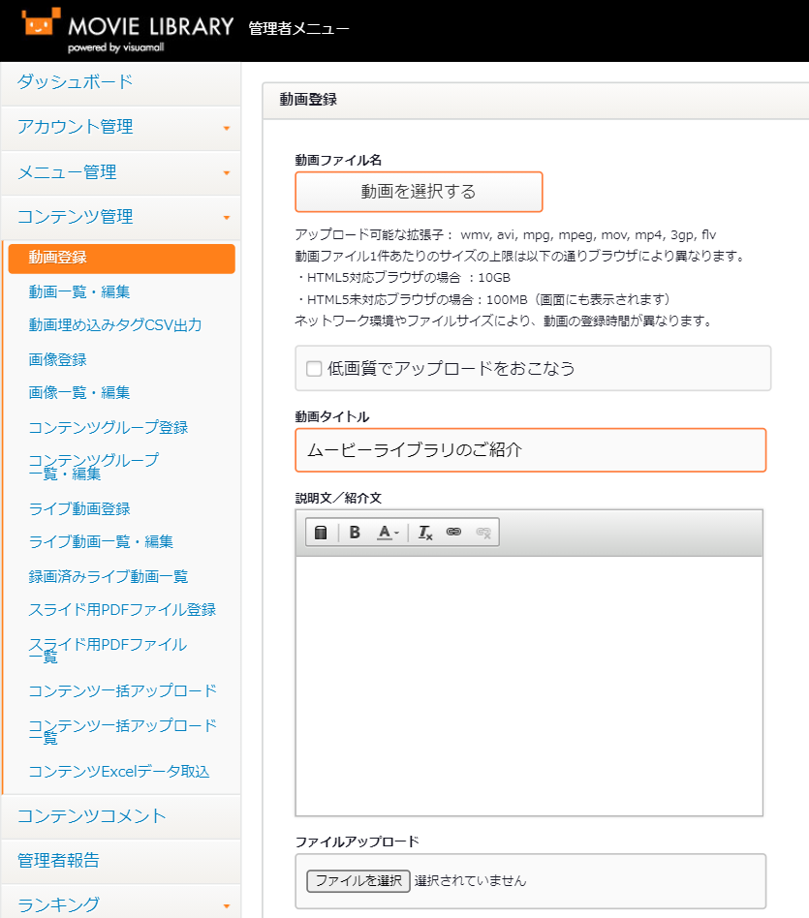Click the insert link icon
809x918 pixels.
(x=453, y=533)
